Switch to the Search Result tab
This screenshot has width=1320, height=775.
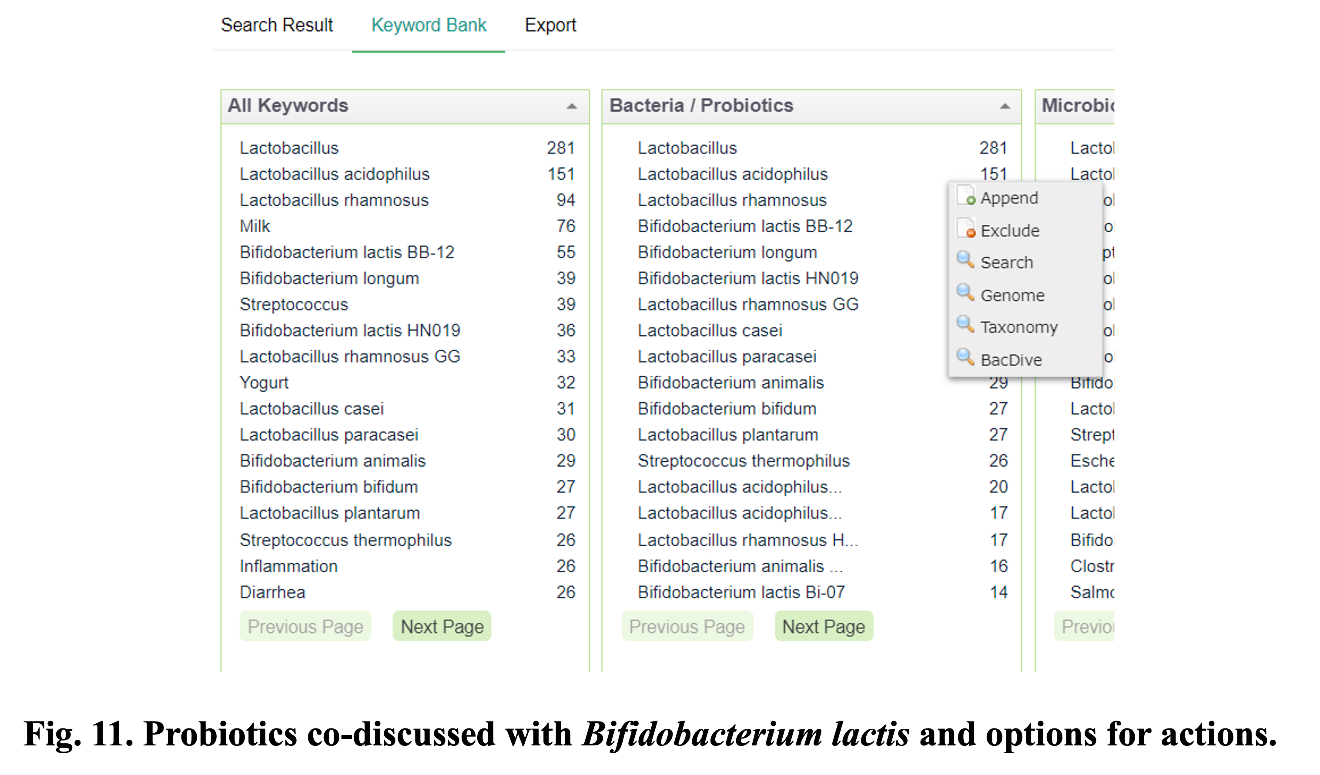point(277,25)
